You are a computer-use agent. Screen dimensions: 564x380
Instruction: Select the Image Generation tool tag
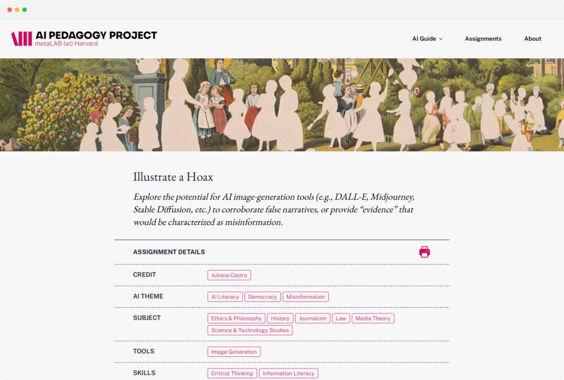click(234, 352)
